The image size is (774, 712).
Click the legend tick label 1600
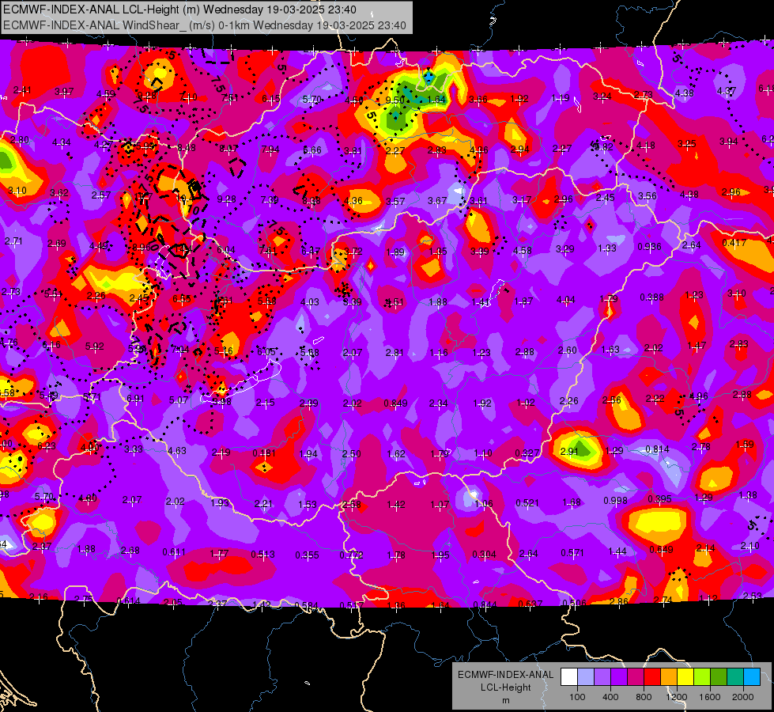(710, 697)
